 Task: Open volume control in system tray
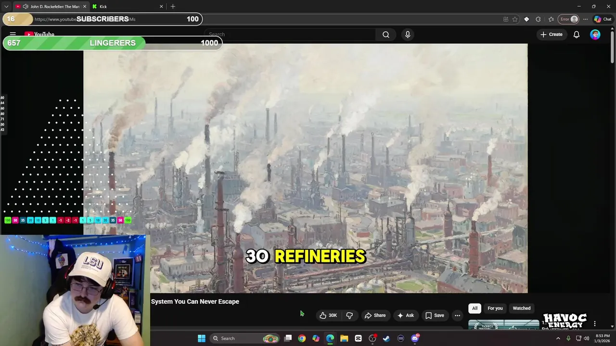tap(586, 338)
